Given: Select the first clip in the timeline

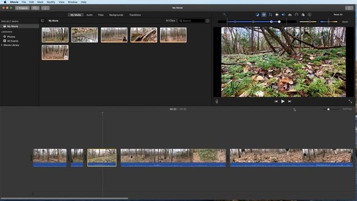Looking at the screenshot, I should pos(50,157).
